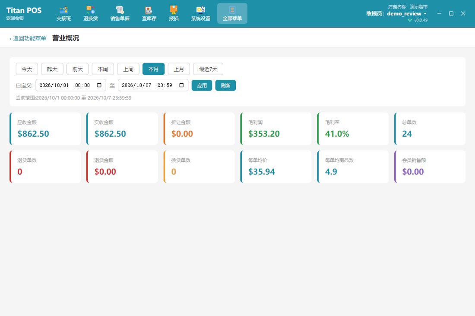Select the 本周 date range filter
Screen dimensions: 475x316
[103, 69]
